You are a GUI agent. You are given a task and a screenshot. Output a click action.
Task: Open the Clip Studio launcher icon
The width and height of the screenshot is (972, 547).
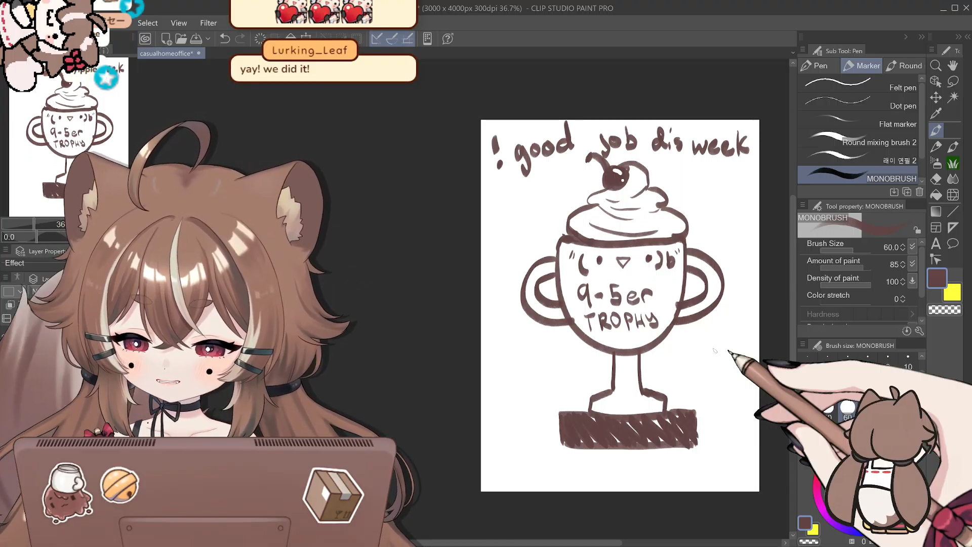coord(145,38)
